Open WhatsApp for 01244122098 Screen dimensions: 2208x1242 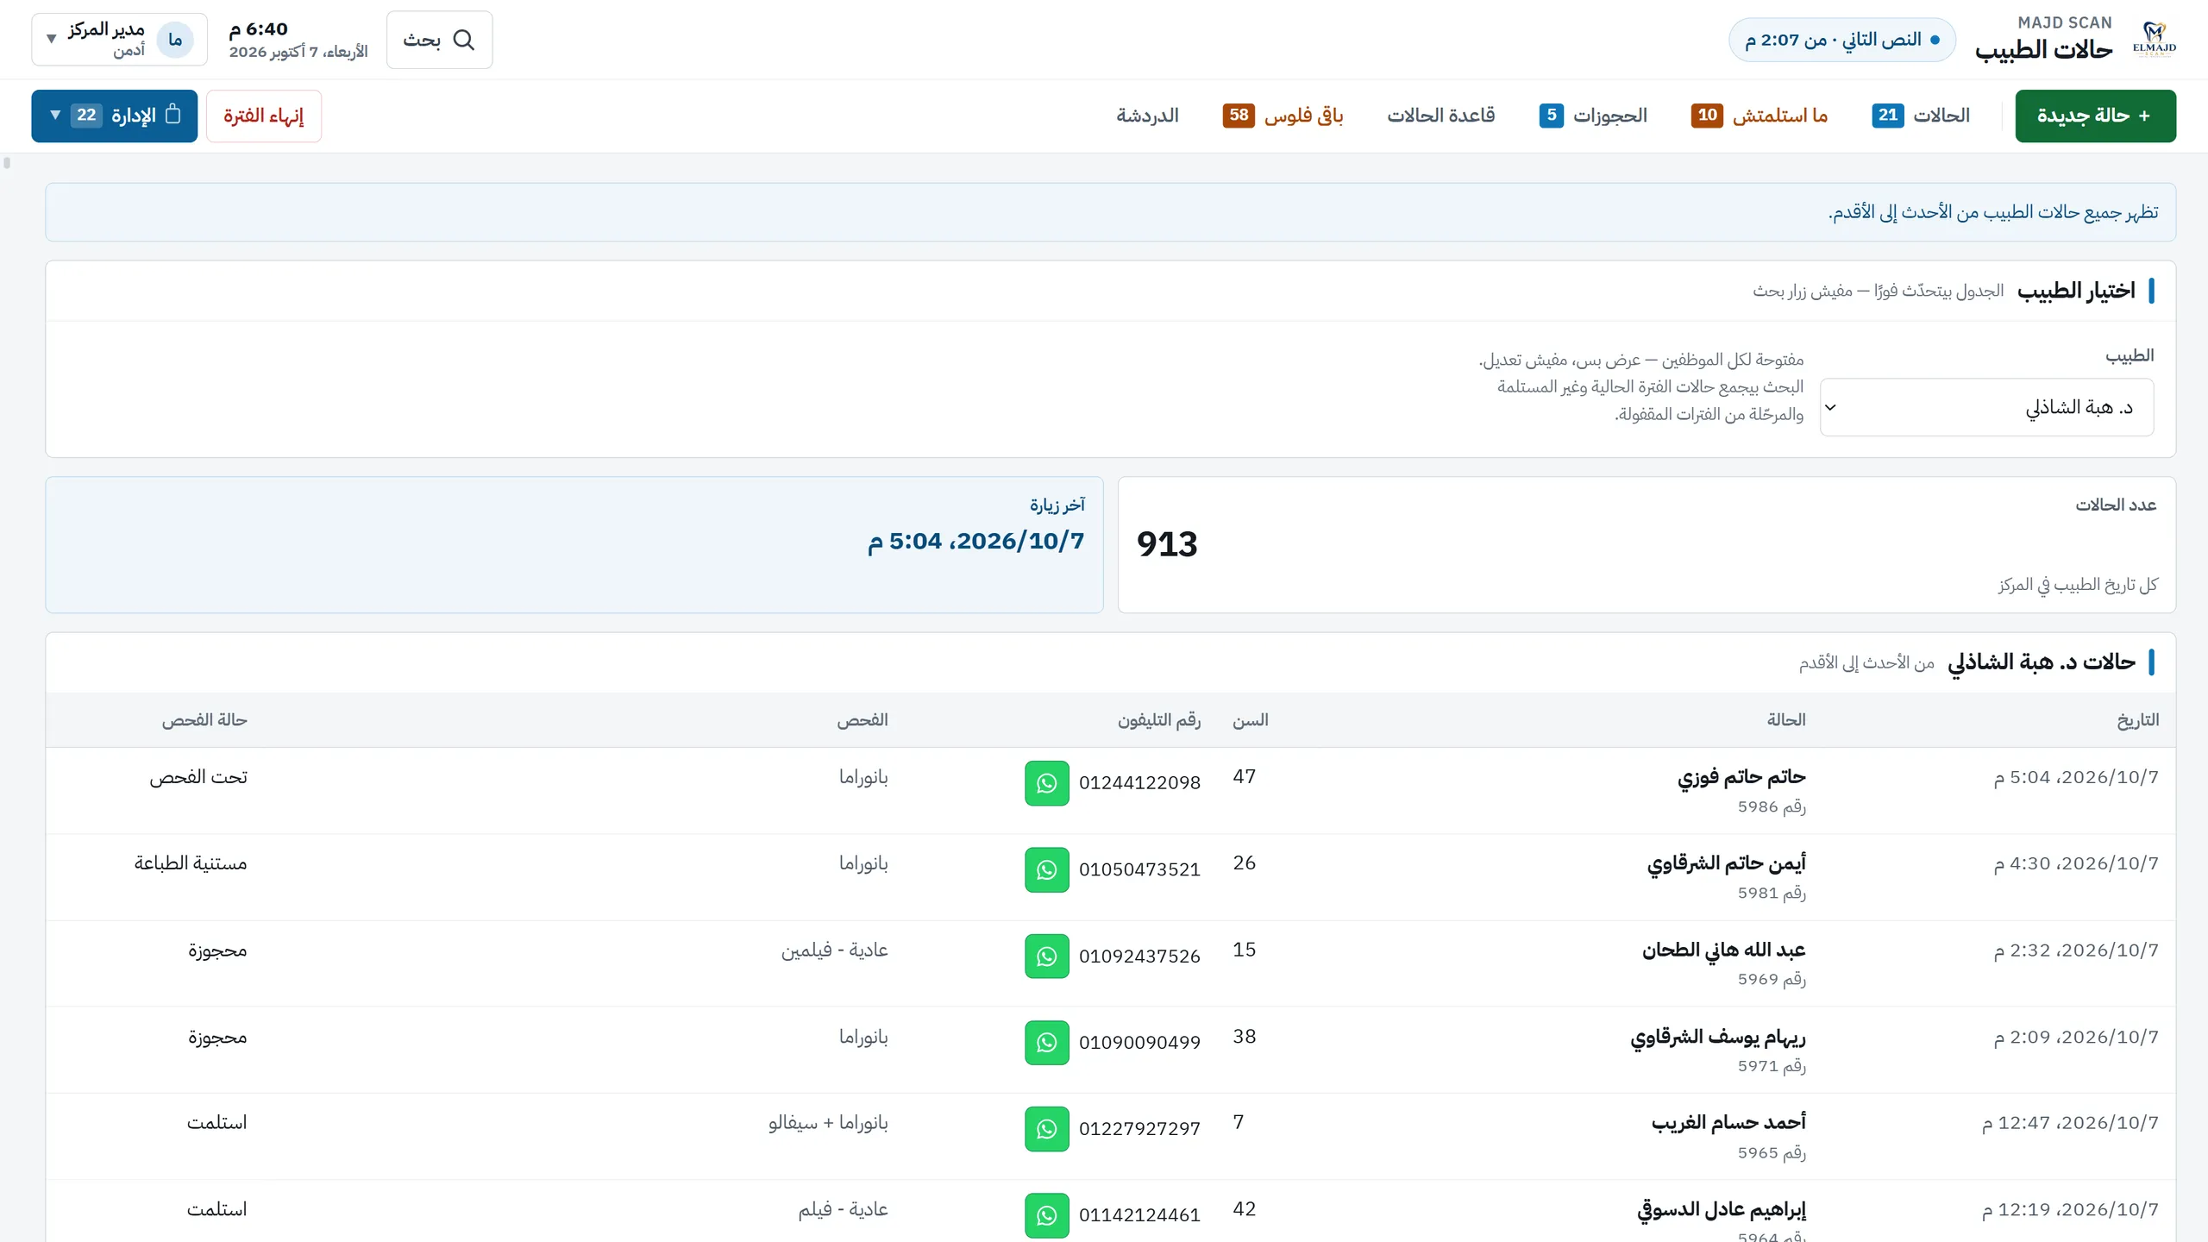tap(1046, 783)
